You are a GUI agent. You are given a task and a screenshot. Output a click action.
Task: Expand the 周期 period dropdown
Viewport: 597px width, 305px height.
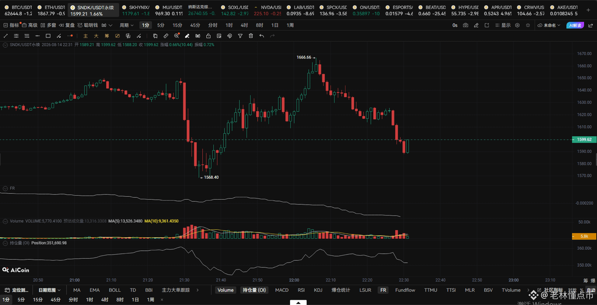point(126,25)
